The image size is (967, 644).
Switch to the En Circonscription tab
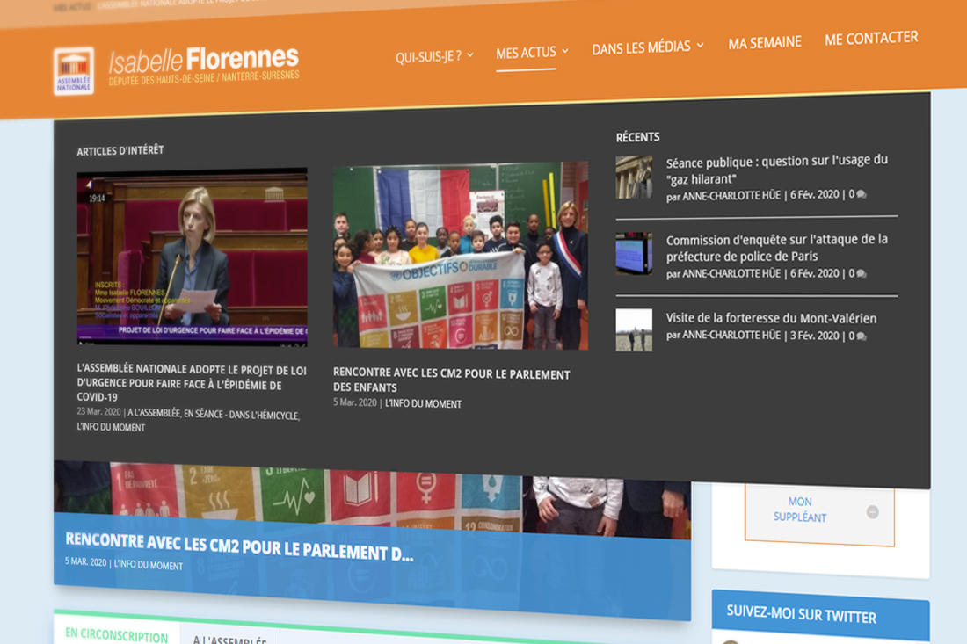pos(117,636)
